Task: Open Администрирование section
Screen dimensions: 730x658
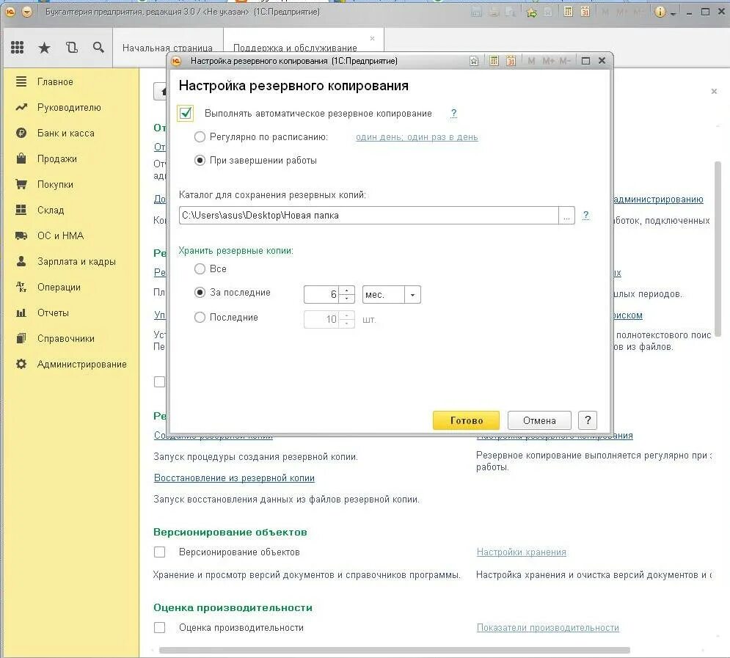Action: tap(81, 364)
